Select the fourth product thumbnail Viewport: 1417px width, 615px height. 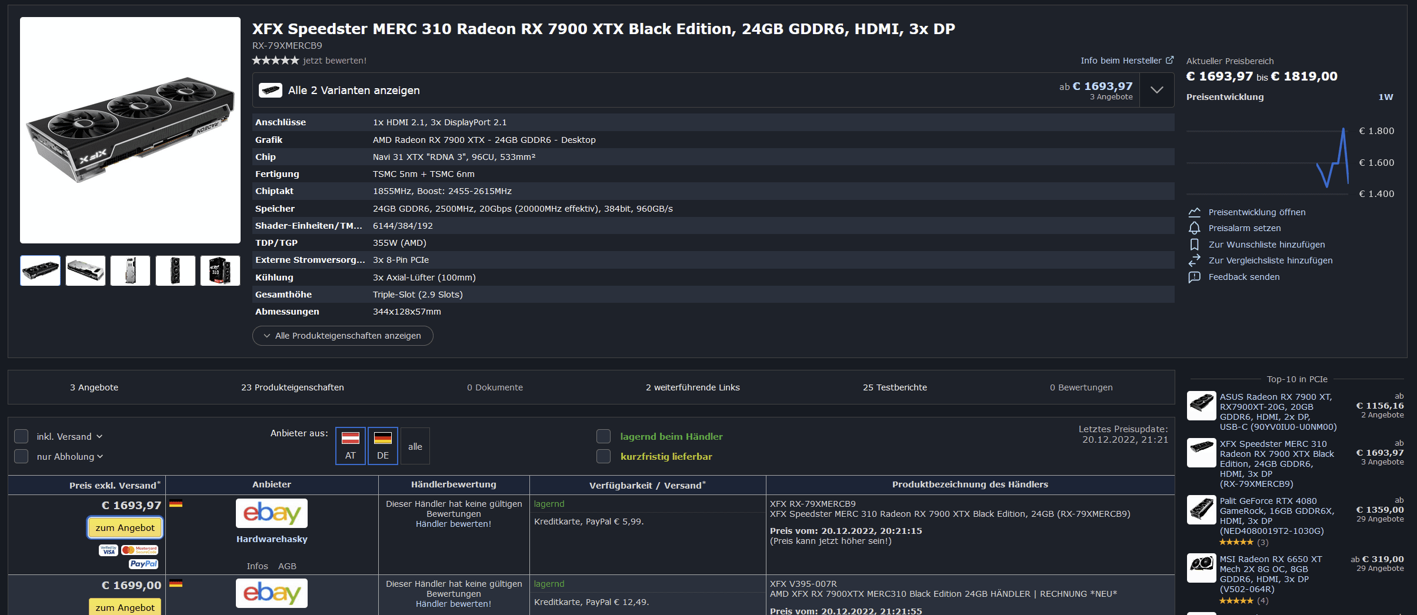point(175,270)
